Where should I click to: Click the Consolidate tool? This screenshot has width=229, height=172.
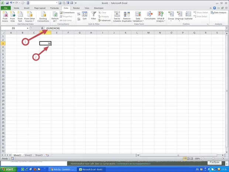(x=150, y=16)
